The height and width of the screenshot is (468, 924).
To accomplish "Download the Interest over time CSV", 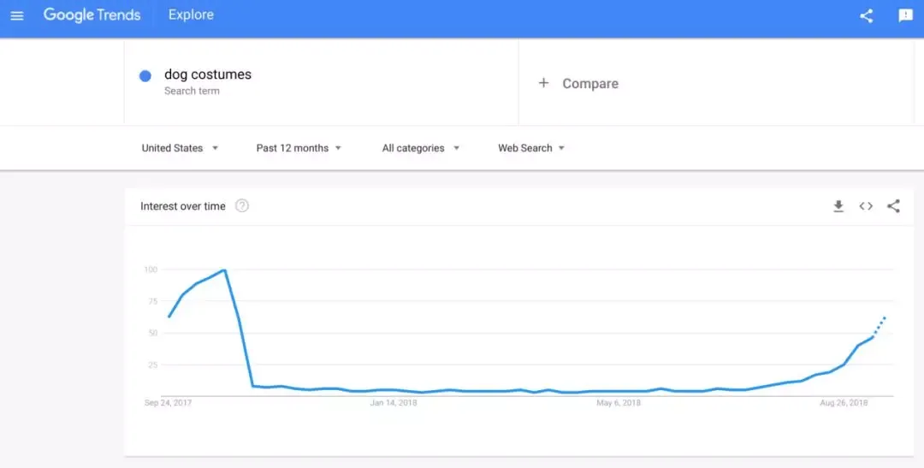I will coord(838,205).
